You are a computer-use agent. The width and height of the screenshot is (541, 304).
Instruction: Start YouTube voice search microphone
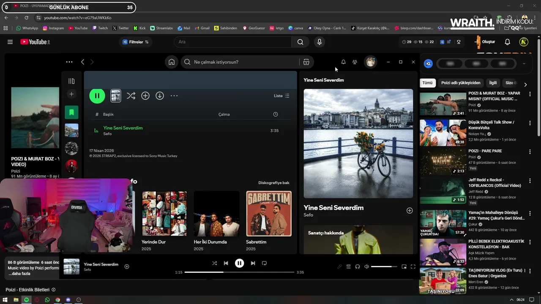[320, 42]
